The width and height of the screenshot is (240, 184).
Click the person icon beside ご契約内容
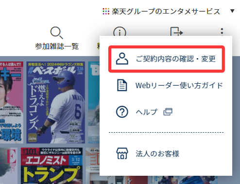click(122, 59)
